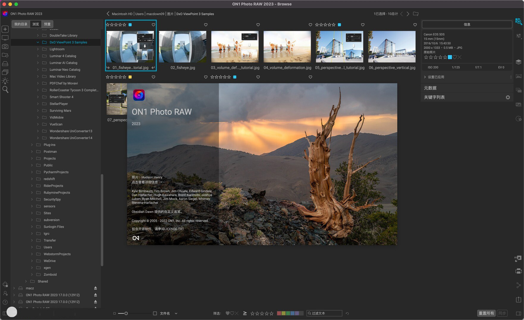
Task: Open the Panorama icon on right sidebar
Action: pyautogui.click(x=519, y=76)
